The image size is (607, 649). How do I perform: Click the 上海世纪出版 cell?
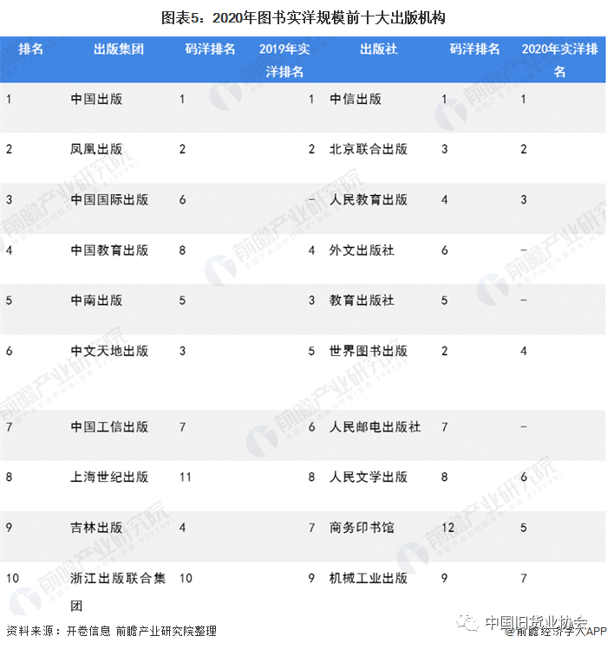pos(109,477)
